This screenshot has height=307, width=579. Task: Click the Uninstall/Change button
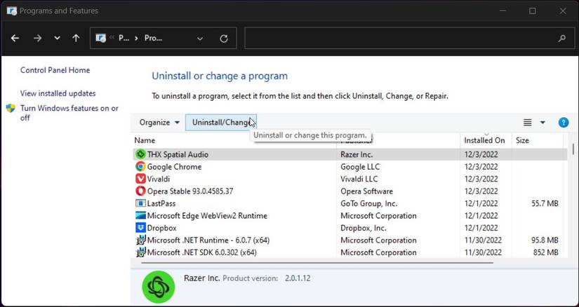[x=221, y=122]
